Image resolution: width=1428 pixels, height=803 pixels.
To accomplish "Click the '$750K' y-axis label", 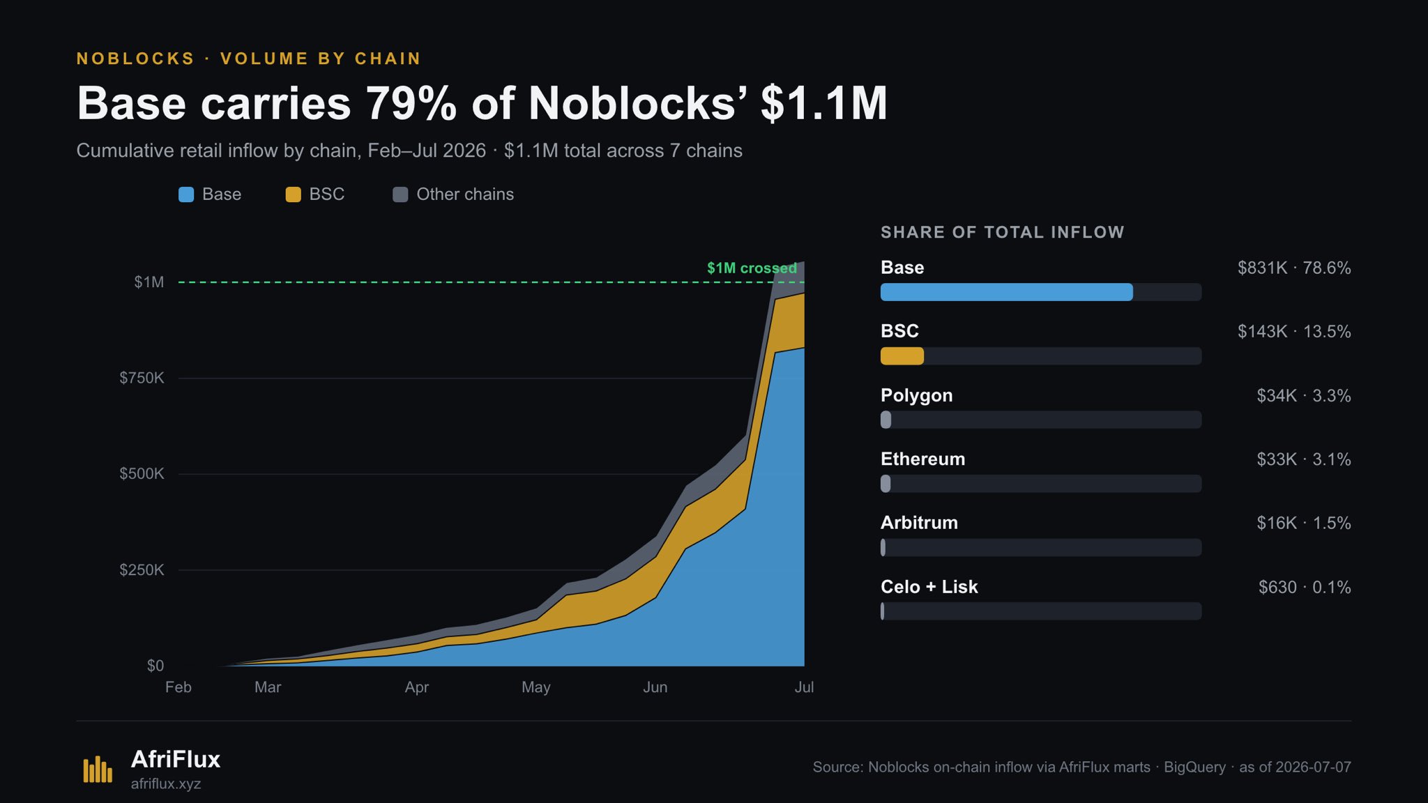I will coord(142,378).
